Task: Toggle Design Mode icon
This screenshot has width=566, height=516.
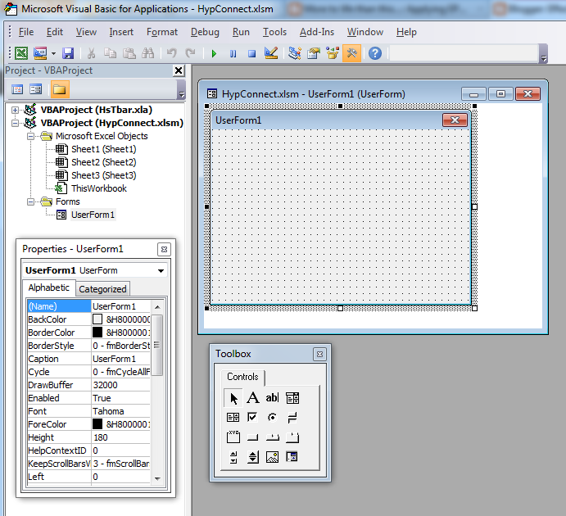Action: (271, 53)
